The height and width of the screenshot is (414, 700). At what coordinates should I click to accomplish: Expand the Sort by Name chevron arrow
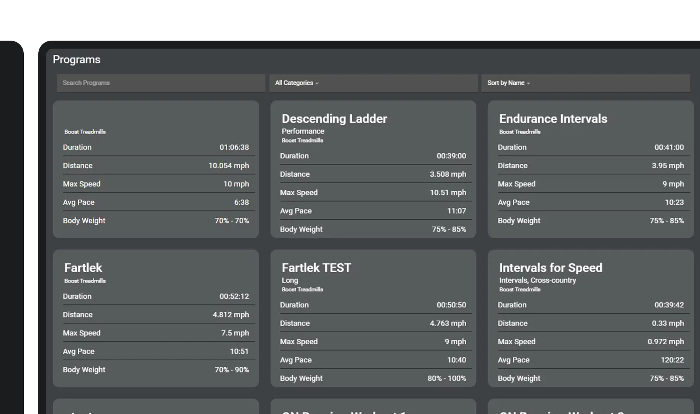tap(529, 83)
